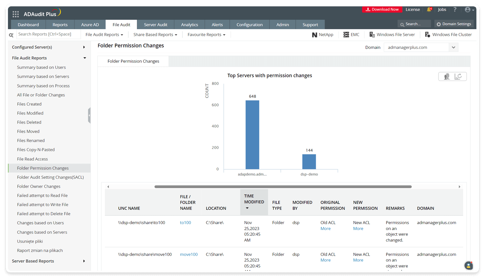
Task: Open File Audit Reports dropdown
Action: (104, 35)
